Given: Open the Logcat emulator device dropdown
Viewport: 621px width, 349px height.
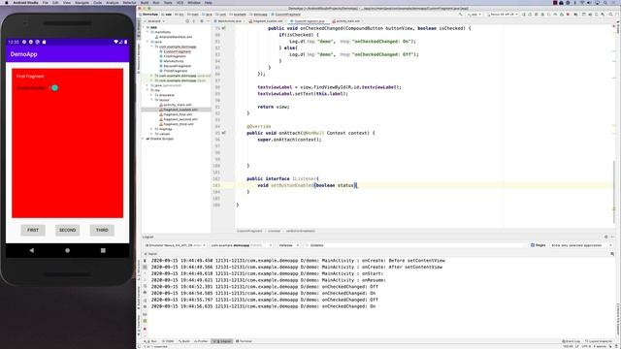Looking at the screenshot, I should (175, 245).
